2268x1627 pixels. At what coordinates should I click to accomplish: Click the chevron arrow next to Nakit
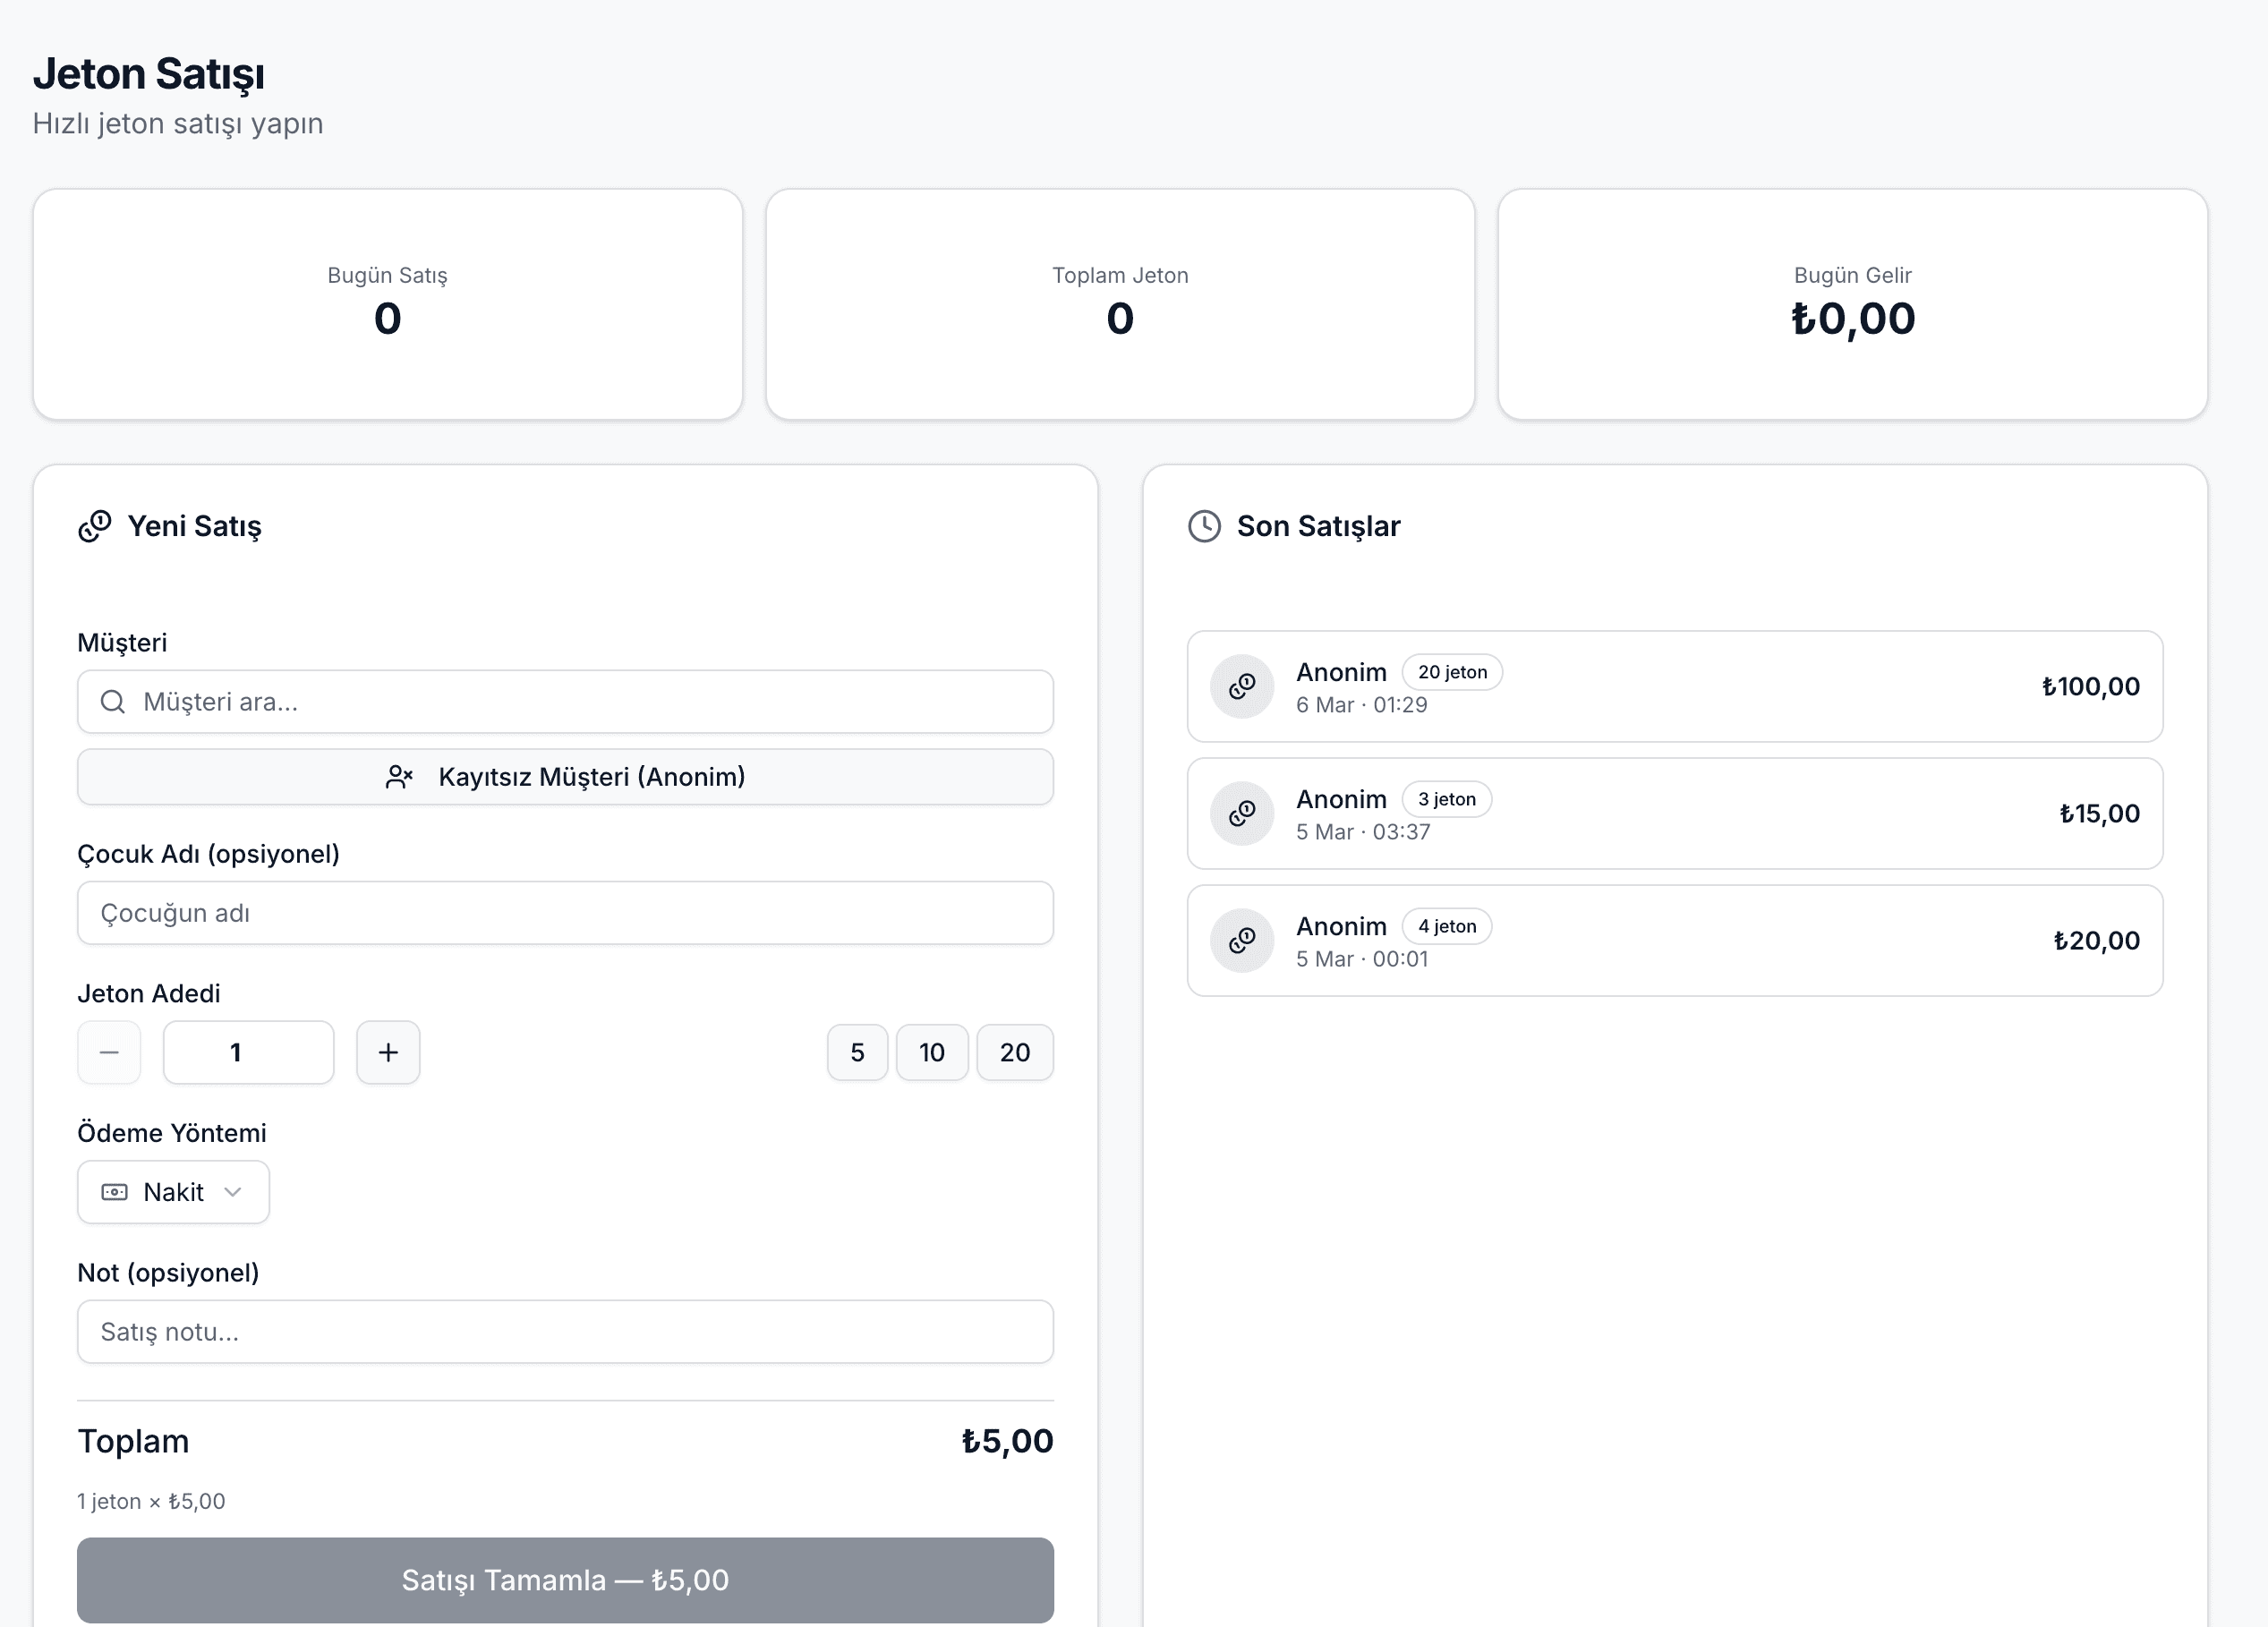pyautogui.click(x=233, y=1192)
